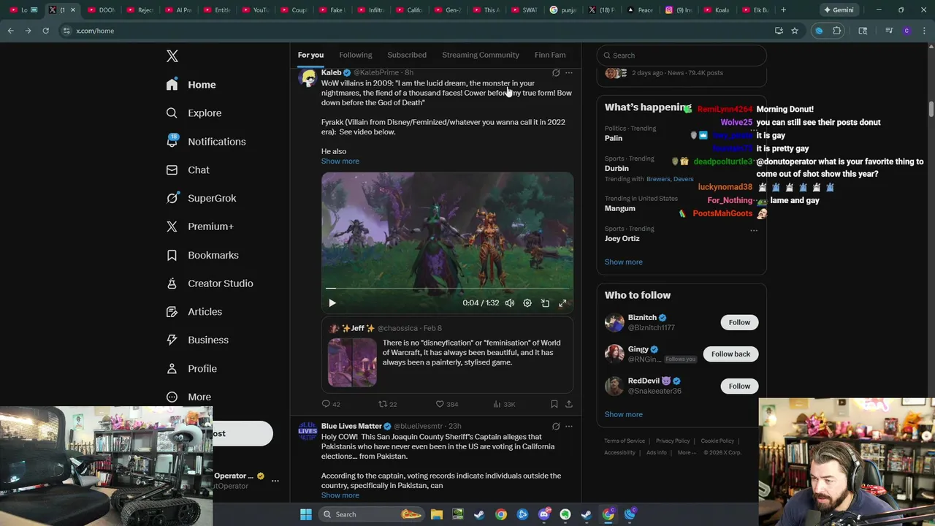
Task: Expand the video to fullscreen
Action: click(x=562, y=303)
